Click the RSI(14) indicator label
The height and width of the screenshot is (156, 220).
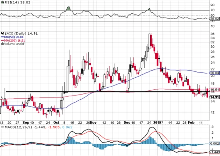point(8,2)
